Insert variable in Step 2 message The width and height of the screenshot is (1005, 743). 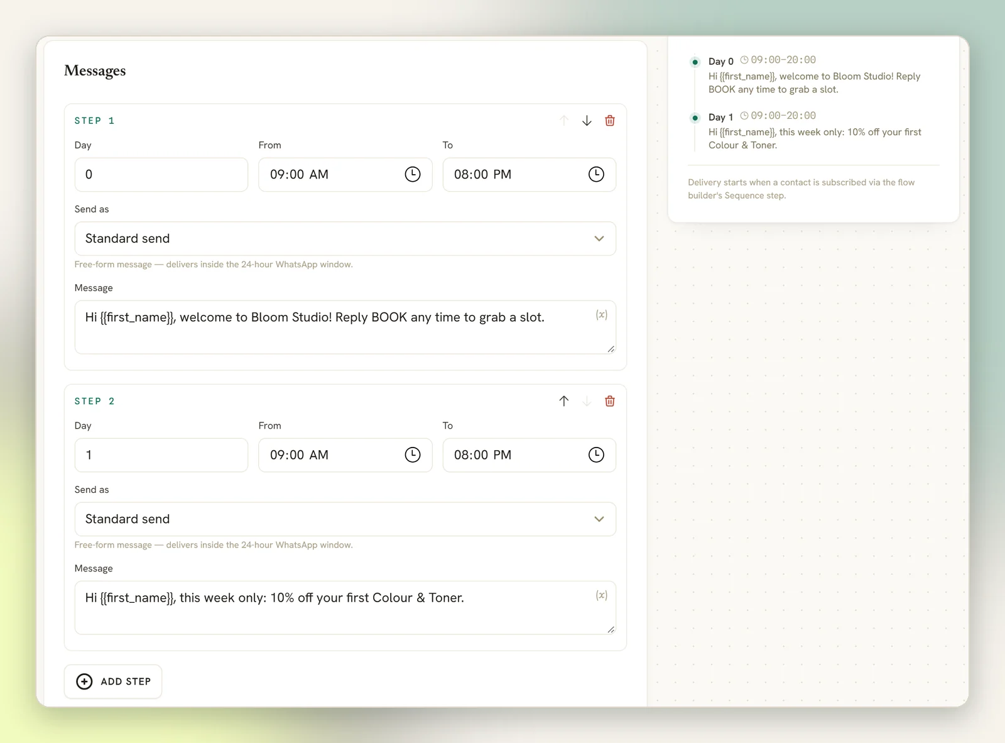point(602,595)
